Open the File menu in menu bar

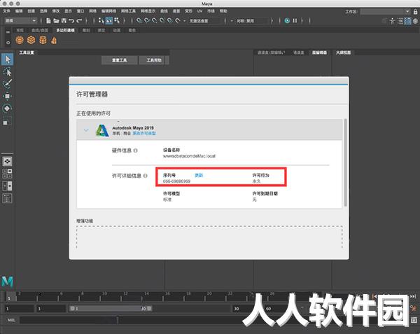[6, 11]
